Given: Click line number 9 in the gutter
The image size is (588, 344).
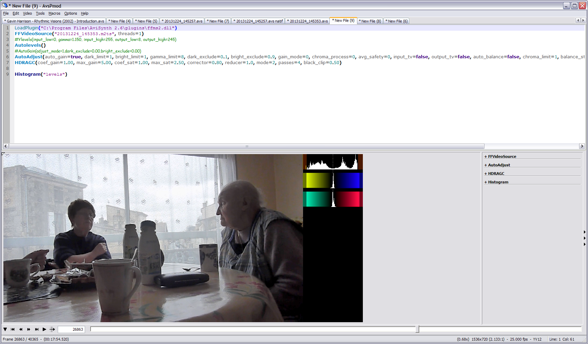Looking at the screenshot, I should pyautogui.click(x=8, y=74).
